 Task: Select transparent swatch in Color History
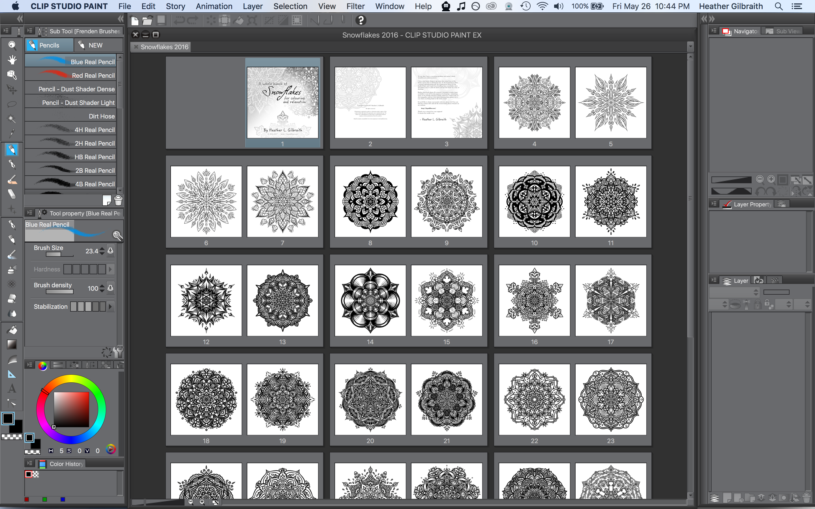[x=36, y=474]
